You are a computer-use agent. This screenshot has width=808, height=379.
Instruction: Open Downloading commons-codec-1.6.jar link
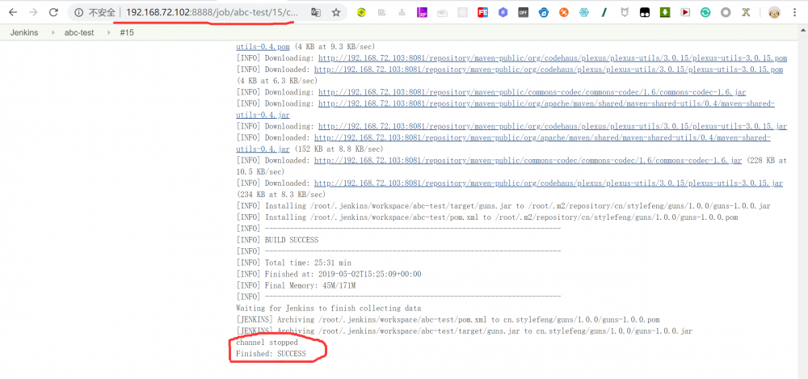tap(532, 92)
